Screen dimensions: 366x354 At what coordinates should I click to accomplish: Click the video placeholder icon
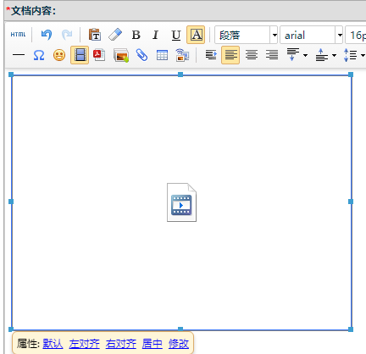pos(181,202)
